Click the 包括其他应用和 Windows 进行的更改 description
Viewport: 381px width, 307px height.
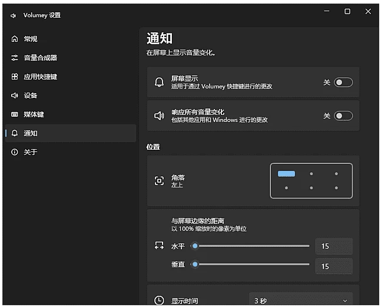pos(220,120)
